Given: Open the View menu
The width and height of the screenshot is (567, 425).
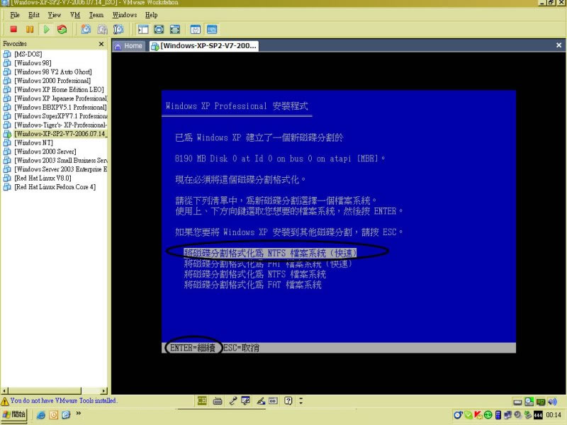Looking at the screenshot, I should pos(55,15).
